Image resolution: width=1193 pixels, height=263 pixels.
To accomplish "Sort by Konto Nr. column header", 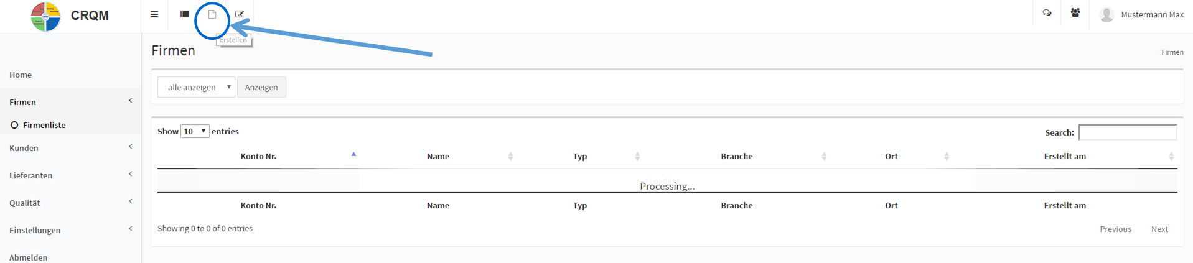I will (x=258, y=156).
